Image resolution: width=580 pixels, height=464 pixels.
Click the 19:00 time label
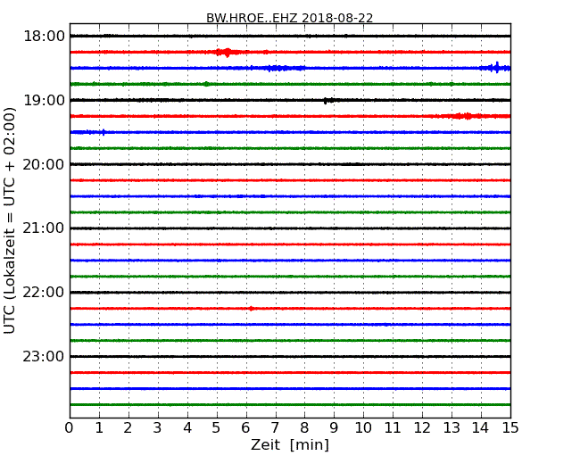coord(44,100)
